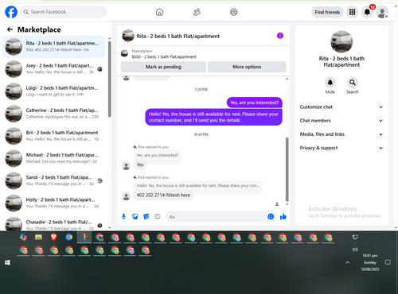Click the chat messages scrollbar
The height and width of the screenshot is (294, 398).
[287, 169]
